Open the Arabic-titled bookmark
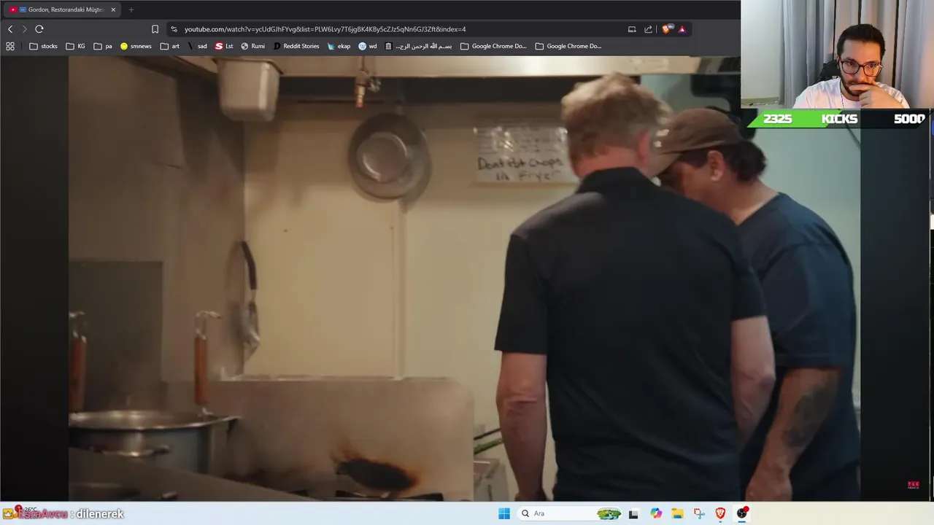Screen dimensions: 934x525 pos(419,46)
